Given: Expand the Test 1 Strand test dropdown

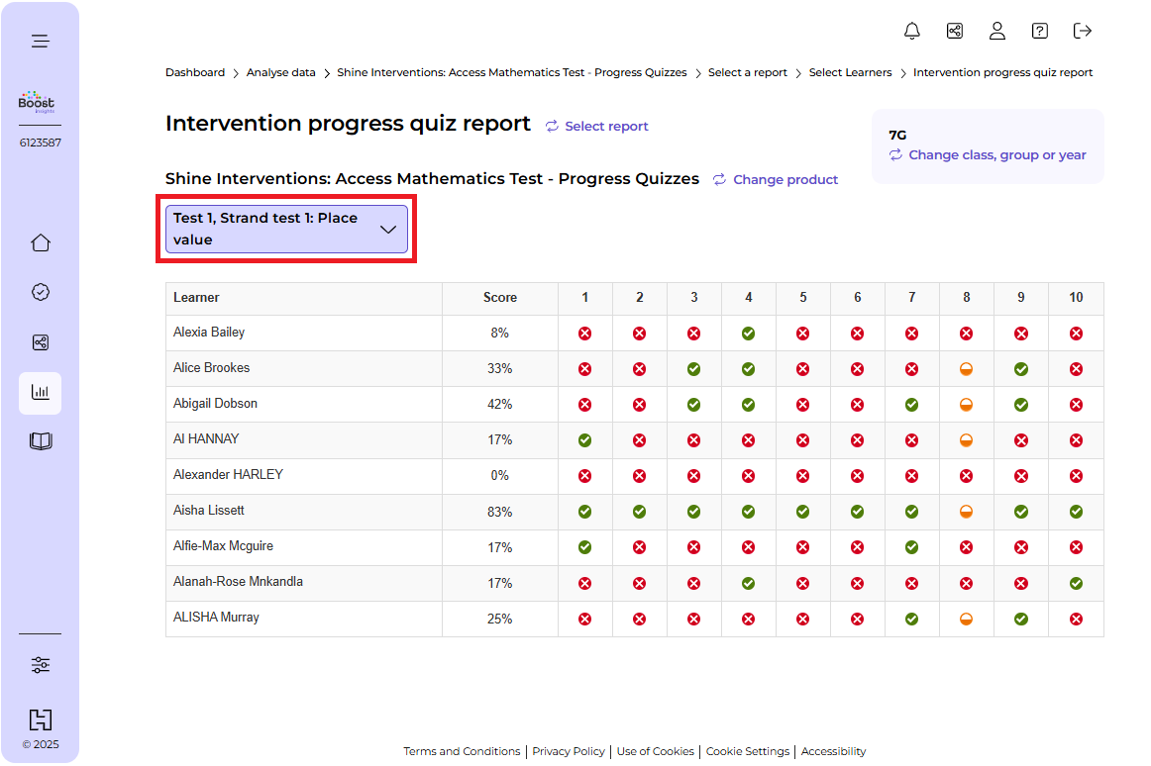Looking at the screenshot, I should click(x=286, y=229).
